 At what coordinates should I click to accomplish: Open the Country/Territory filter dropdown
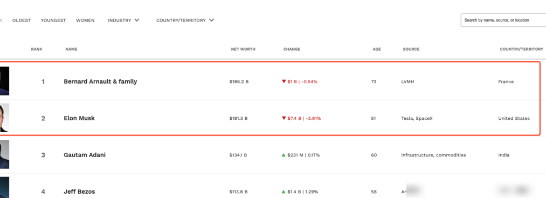coord(185,20)
